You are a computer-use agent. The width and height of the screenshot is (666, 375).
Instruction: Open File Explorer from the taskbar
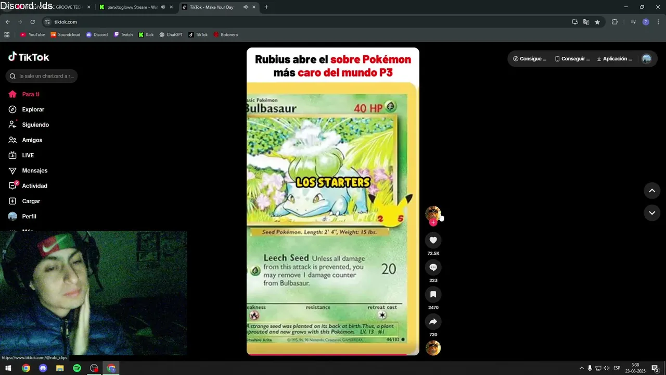(x=60, y=368)
